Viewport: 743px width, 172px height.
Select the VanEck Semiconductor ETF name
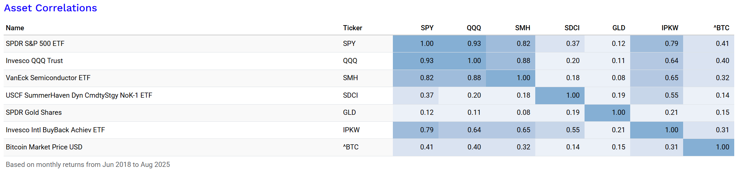48,78
